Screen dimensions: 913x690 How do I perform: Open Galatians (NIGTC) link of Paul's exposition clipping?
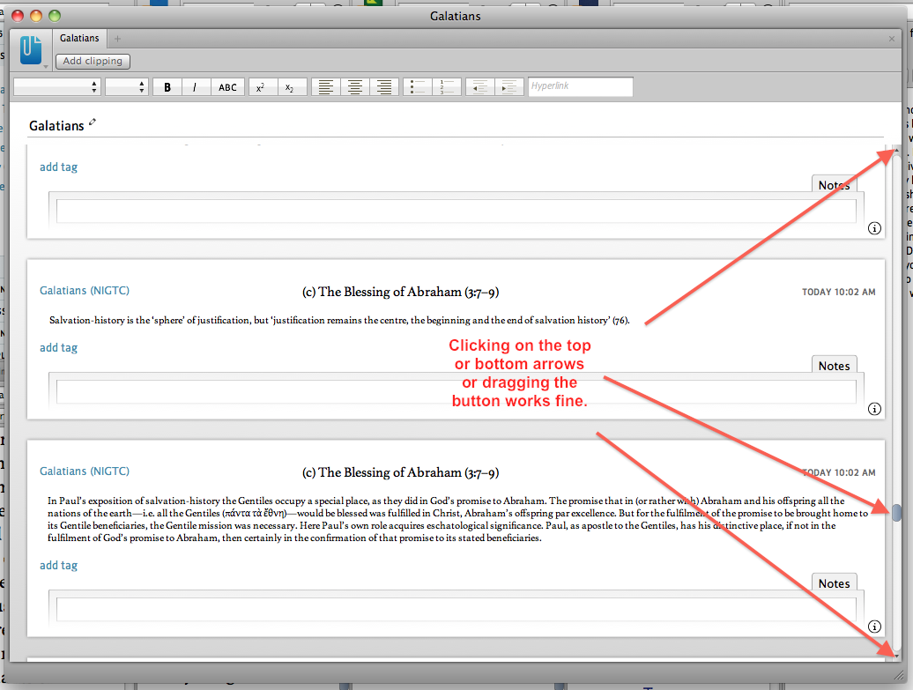[x=85, y=471]
